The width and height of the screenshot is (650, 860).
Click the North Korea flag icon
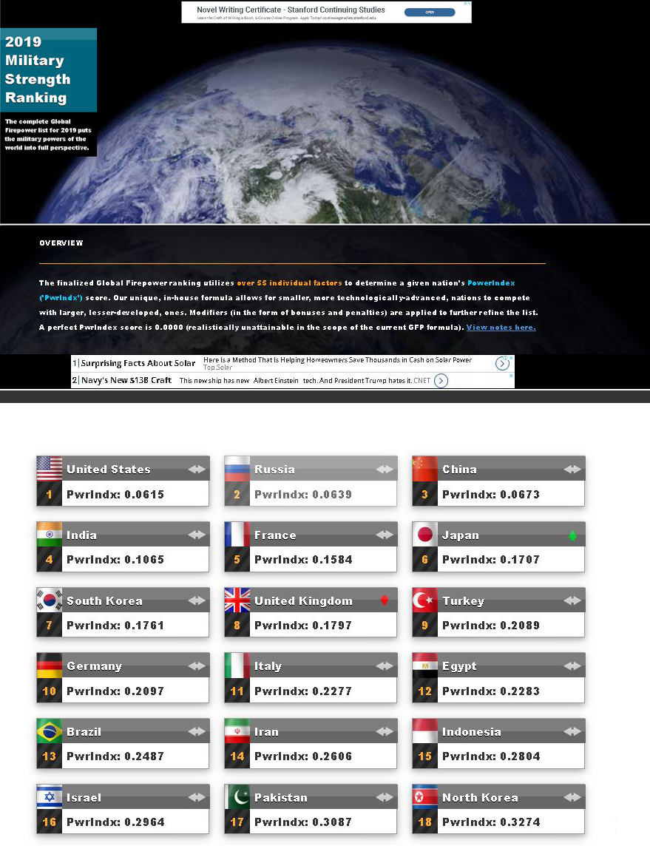click(x=425, y=797)
